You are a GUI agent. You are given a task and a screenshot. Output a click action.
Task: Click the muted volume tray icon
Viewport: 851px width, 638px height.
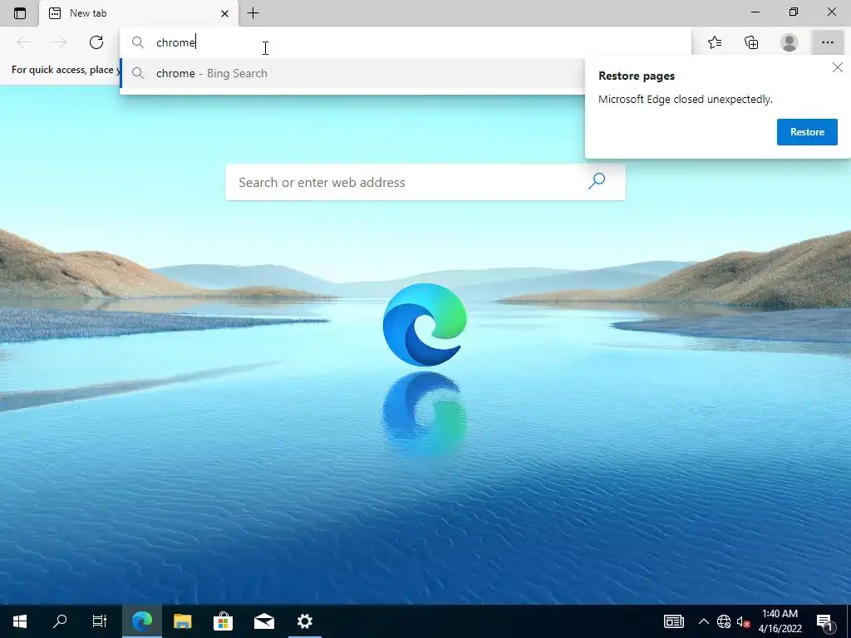(x=743, y=621)
